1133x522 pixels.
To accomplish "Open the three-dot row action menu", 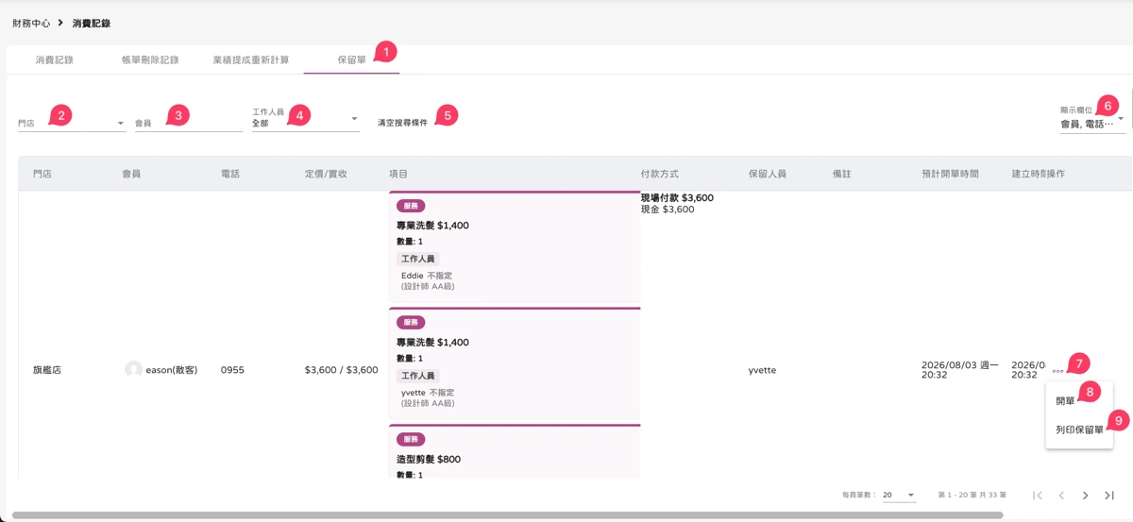I will [x=1057, y=369].
